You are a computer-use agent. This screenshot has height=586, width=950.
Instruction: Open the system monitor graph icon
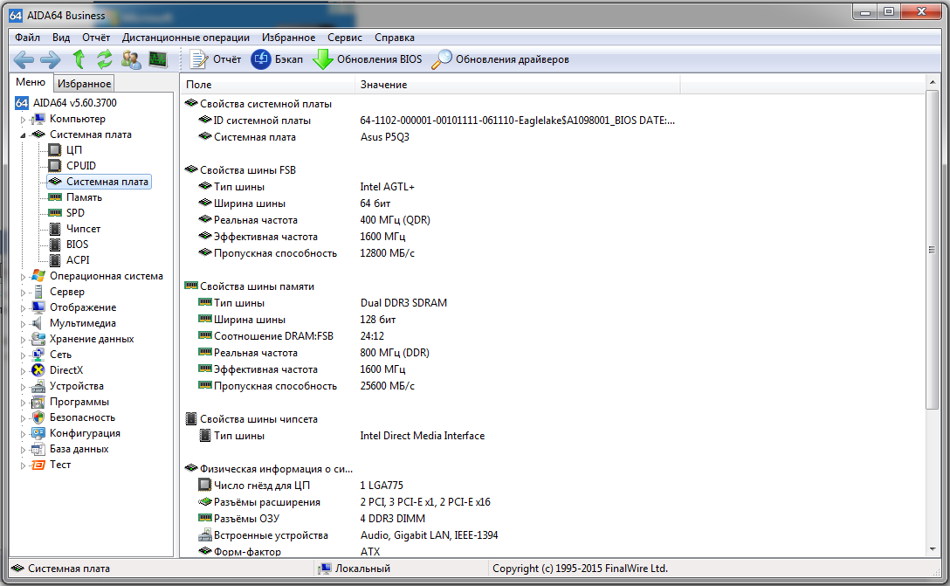(x=158, y=59)
